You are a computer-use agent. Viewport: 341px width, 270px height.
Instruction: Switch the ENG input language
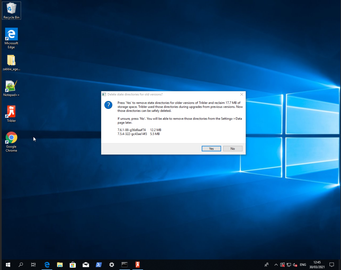[x=303, y=264]
